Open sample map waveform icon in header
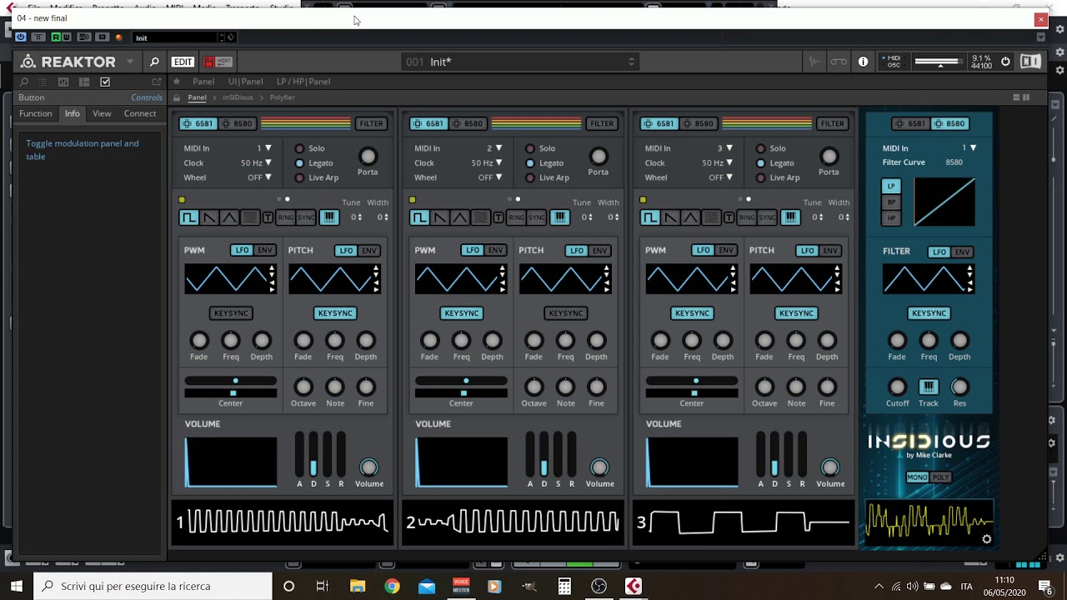 click(814, 62)
